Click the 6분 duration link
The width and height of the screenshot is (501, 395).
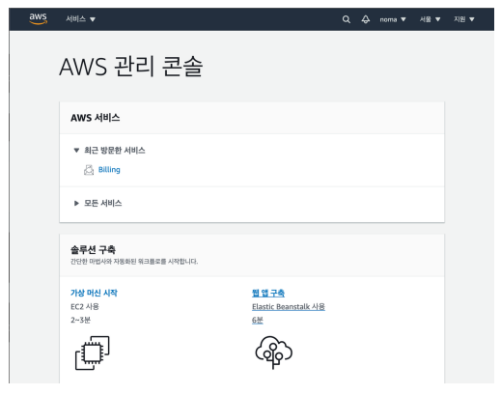coord(258,320)
